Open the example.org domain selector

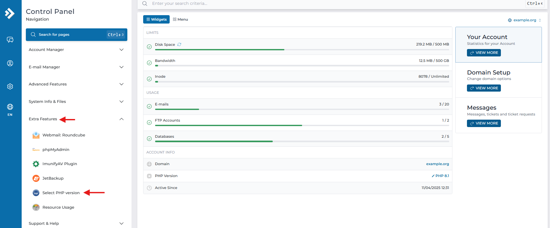[524, 20]
